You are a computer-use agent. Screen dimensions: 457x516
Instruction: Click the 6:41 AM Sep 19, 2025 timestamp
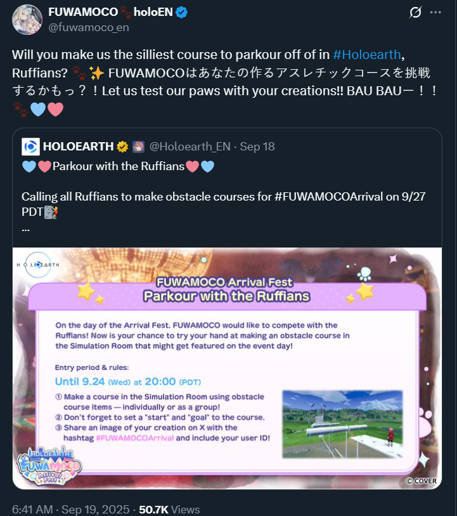coord(70,510)
